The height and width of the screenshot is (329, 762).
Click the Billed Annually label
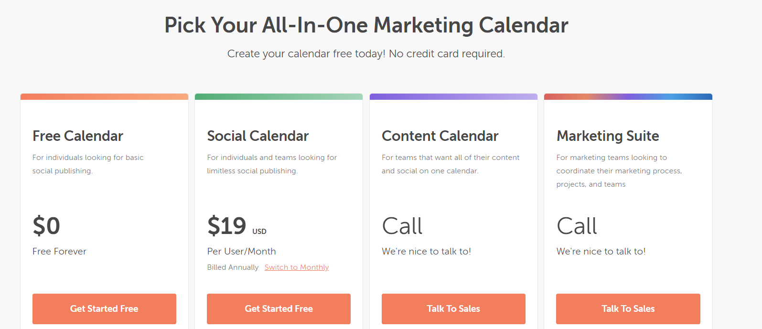tap(233, 267)
